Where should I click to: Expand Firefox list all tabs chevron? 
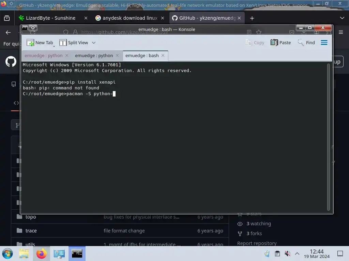click(342, 18)
